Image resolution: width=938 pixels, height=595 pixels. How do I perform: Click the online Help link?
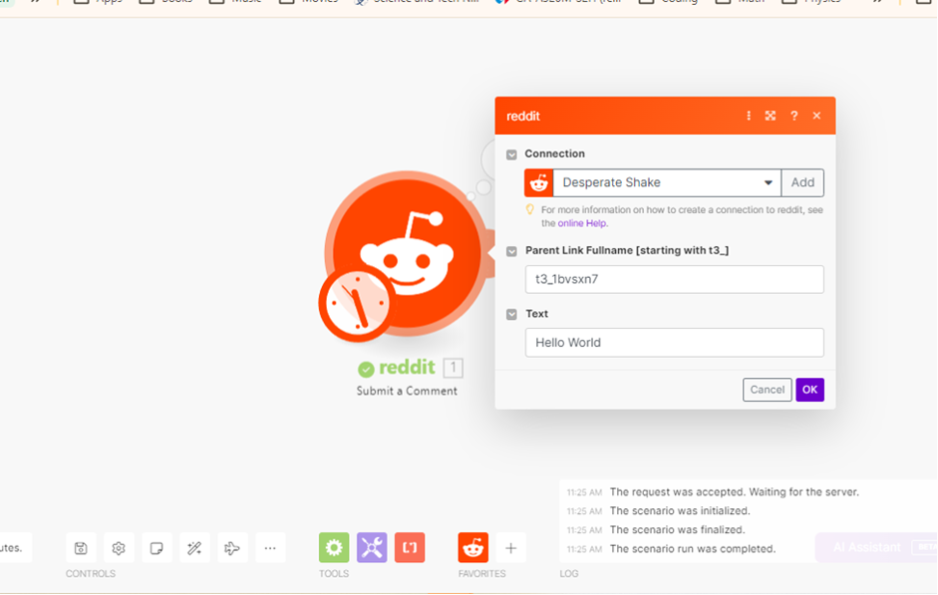pos(582,223)
